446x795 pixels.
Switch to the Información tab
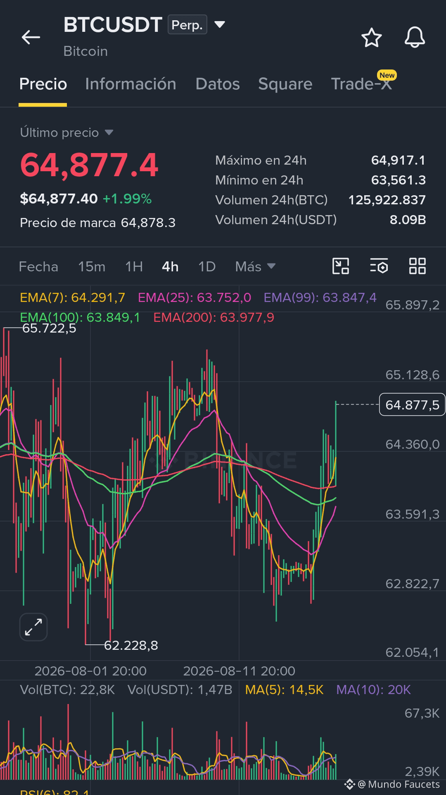[130, 84]
